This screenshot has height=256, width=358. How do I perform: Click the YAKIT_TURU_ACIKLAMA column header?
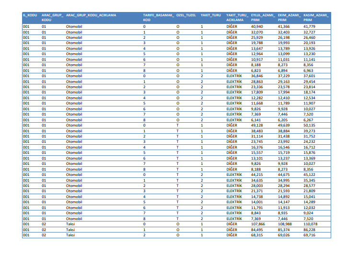pyautogui.click(x=237, y=18)
